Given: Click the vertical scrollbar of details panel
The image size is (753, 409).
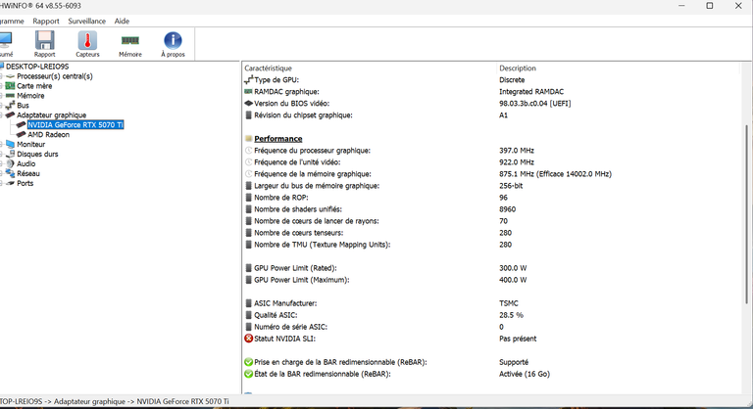Looking at the screenshot, I should coord(746,214).
